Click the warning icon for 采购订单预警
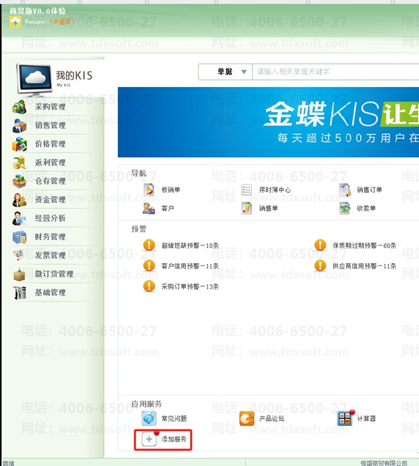The height and width of the screenshot is (466, 419). 149,286
